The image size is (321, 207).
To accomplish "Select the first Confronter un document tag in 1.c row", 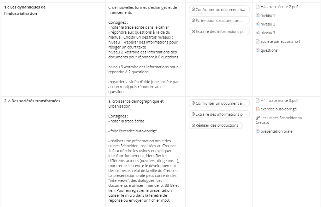I will [x=219, y=10].
